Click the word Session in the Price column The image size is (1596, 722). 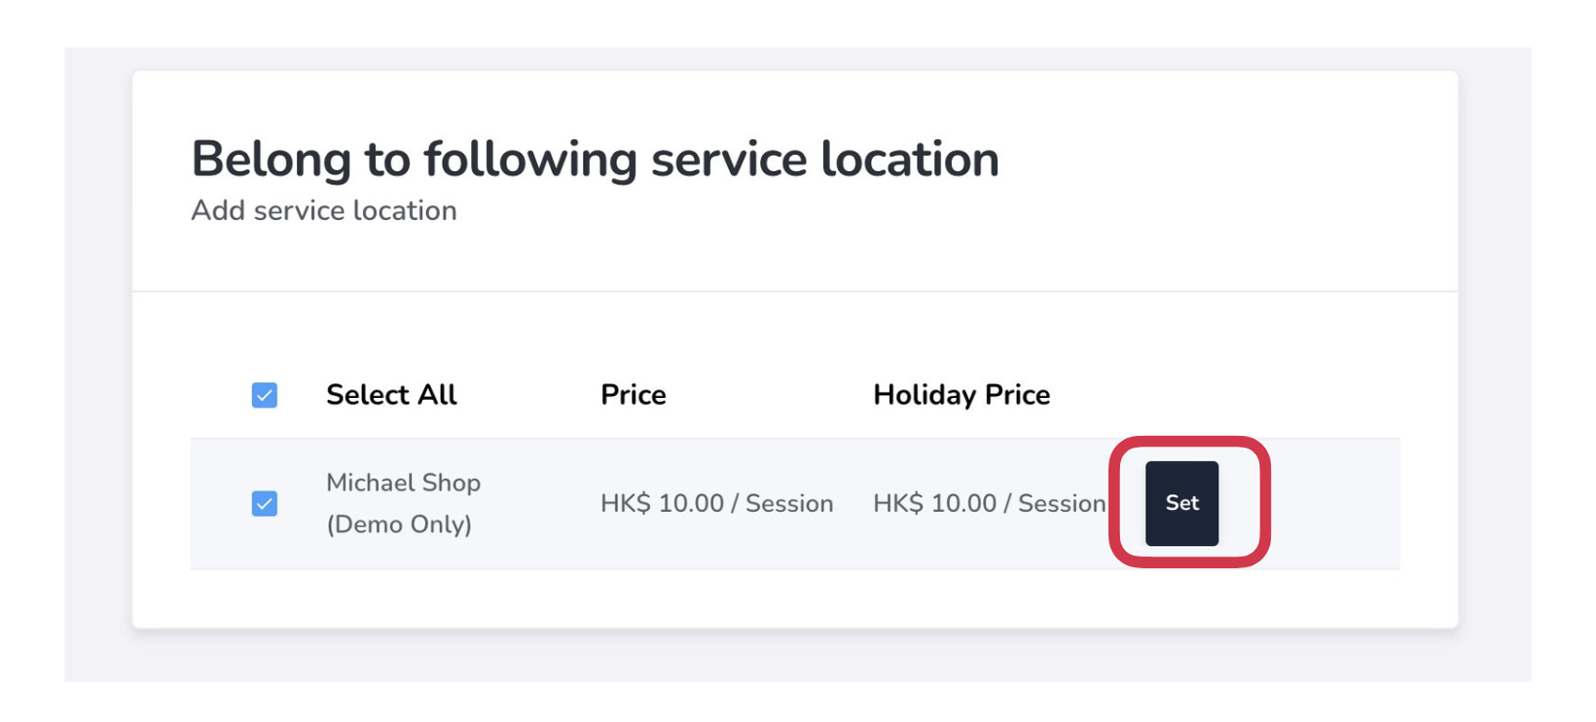[x=789, y=503]
